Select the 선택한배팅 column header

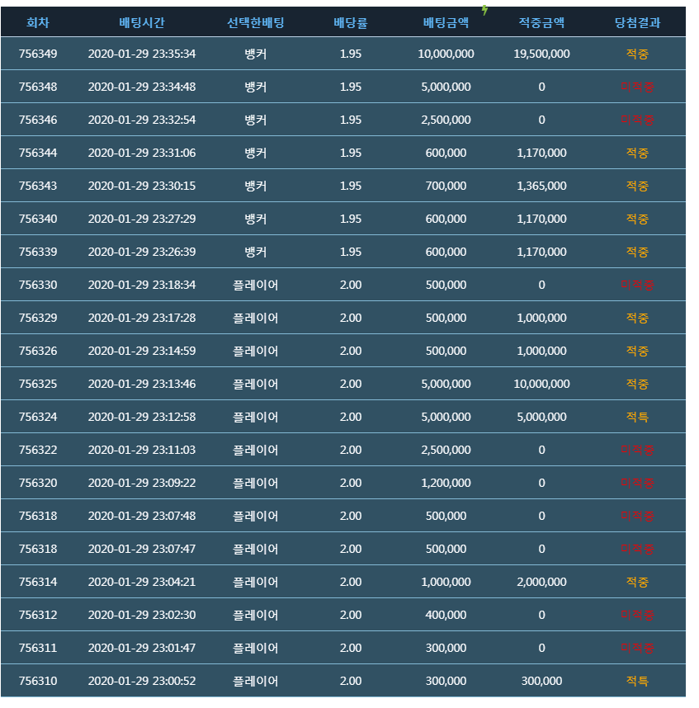[256, 22]
